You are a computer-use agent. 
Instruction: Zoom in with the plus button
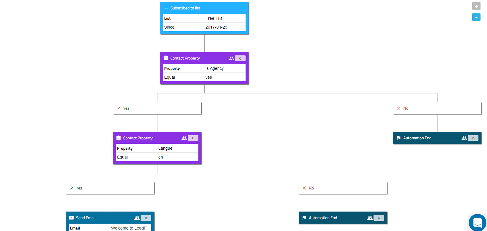point(476,6)
